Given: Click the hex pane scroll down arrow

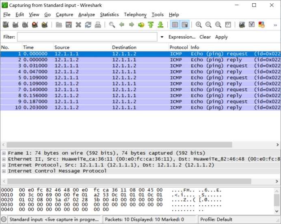Looking at the screenshot, I should (x=277, y=212).
